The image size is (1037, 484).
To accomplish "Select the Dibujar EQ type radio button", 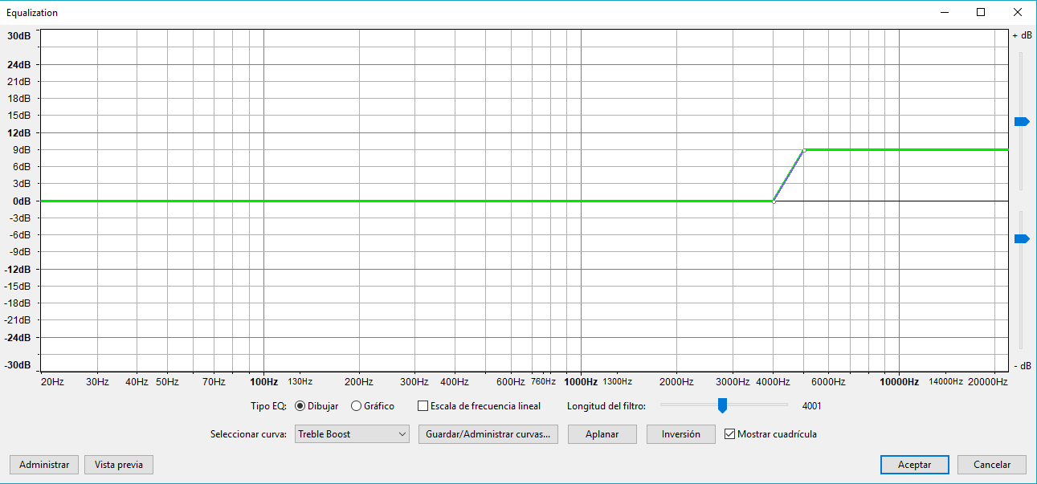I will pyautogui.click(x=300, y=406).
